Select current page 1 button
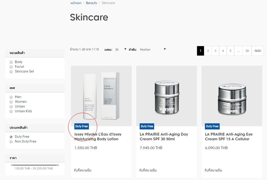 click(x=201, y=51)
